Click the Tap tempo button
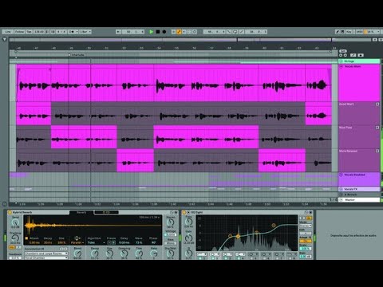 29,32
